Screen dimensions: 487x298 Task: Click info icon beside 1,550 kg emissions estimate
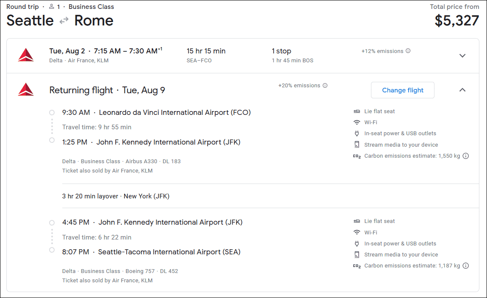(x=465, y=156)
